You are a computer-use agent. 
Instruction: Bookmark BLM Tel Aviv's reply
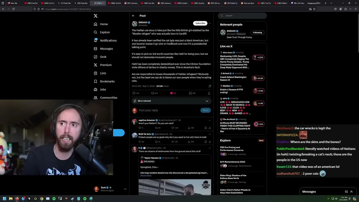(206, 142)
